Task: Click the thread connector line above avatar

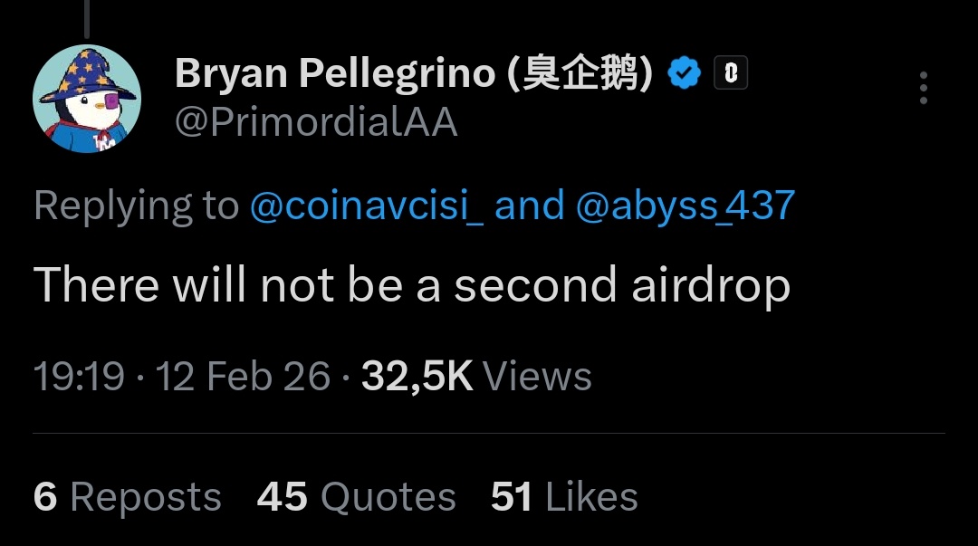Action: coord(88,18)
